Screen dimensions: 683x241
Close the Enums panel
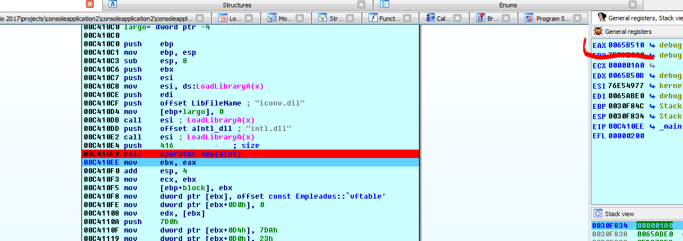[632, 5]
